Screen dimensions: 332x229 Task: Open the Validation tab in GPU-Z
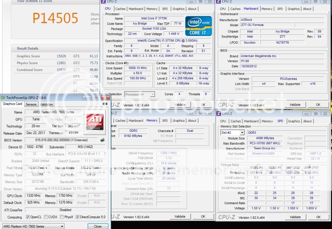(x=46, y=104)
